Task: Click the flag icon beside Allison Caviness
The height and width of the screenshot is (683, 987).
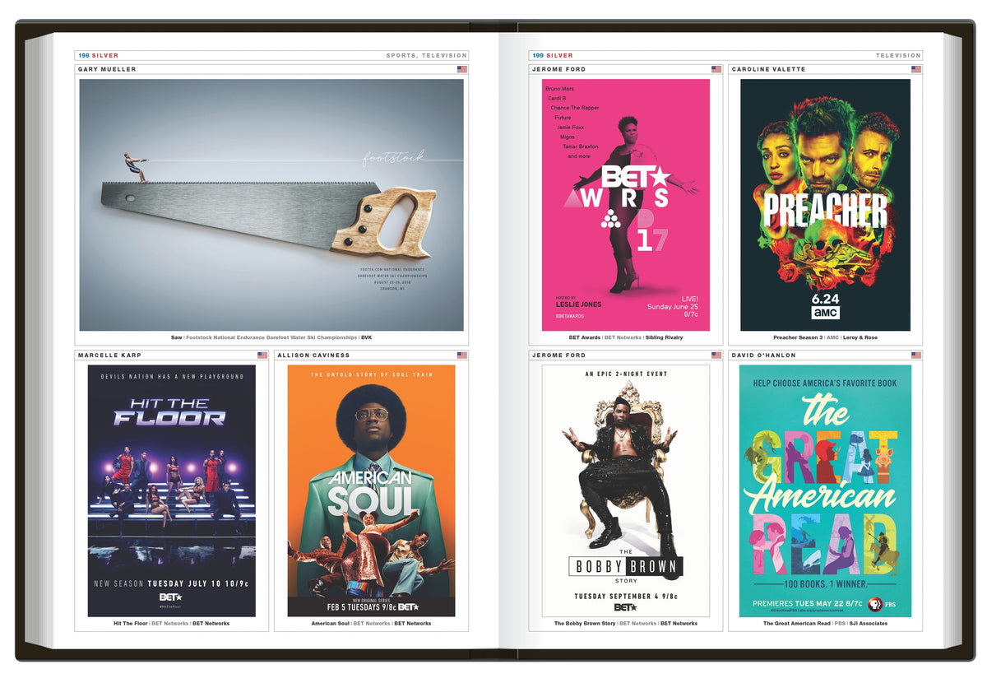Action: pos(462,355)
